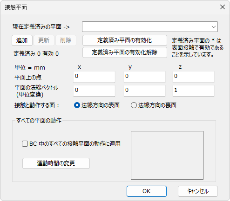Click 定義済み平面の有効化 button

[x=125, y=40]
